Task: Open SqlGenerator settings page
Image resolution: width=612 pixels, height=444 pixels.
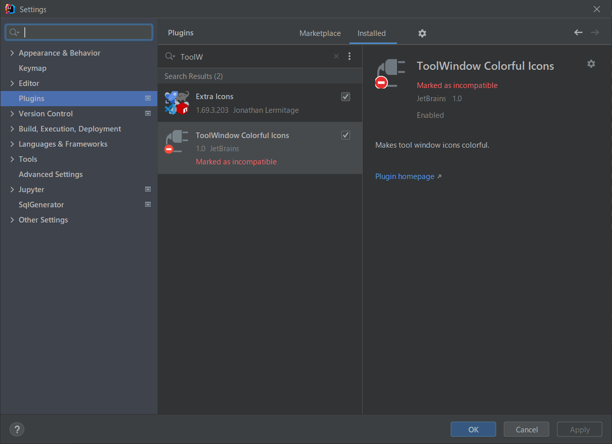Action: (x=41, y=205)
